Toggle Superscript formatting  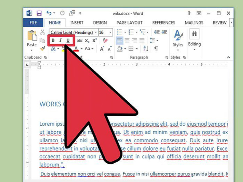(94, 40)
